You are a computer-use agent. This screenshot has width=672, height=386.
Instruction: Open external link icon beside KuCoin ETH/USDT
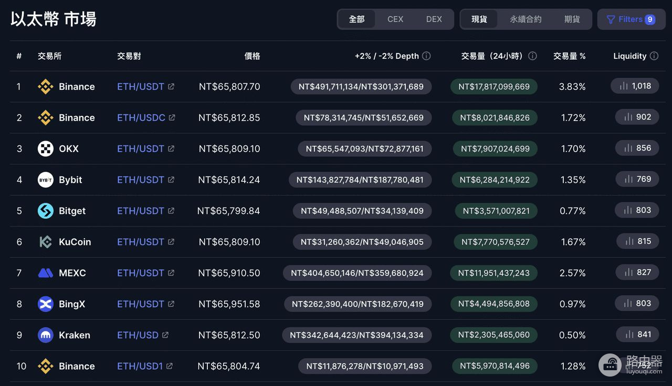click(x=171, y=242)
